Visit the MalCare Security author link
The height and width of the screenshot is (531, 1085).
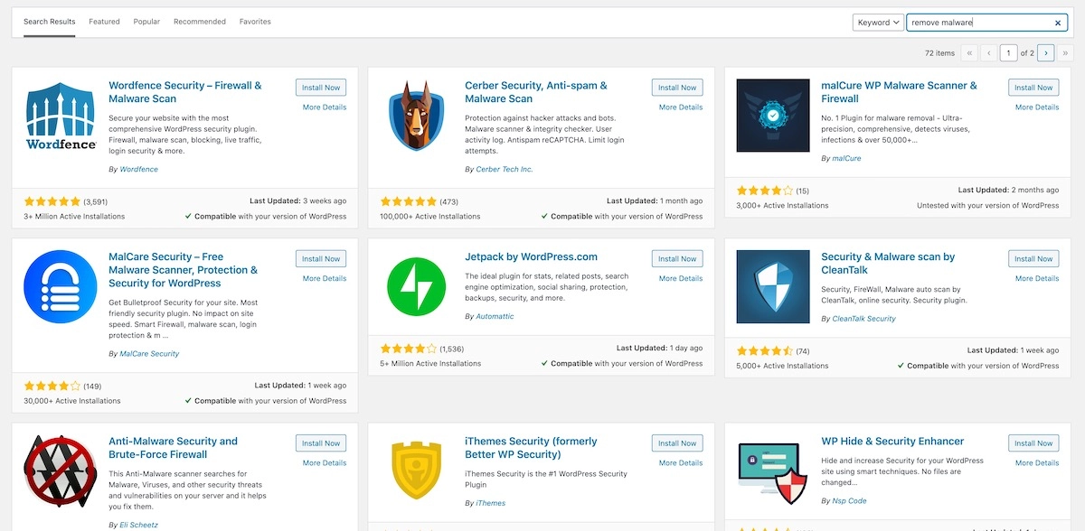149,354
